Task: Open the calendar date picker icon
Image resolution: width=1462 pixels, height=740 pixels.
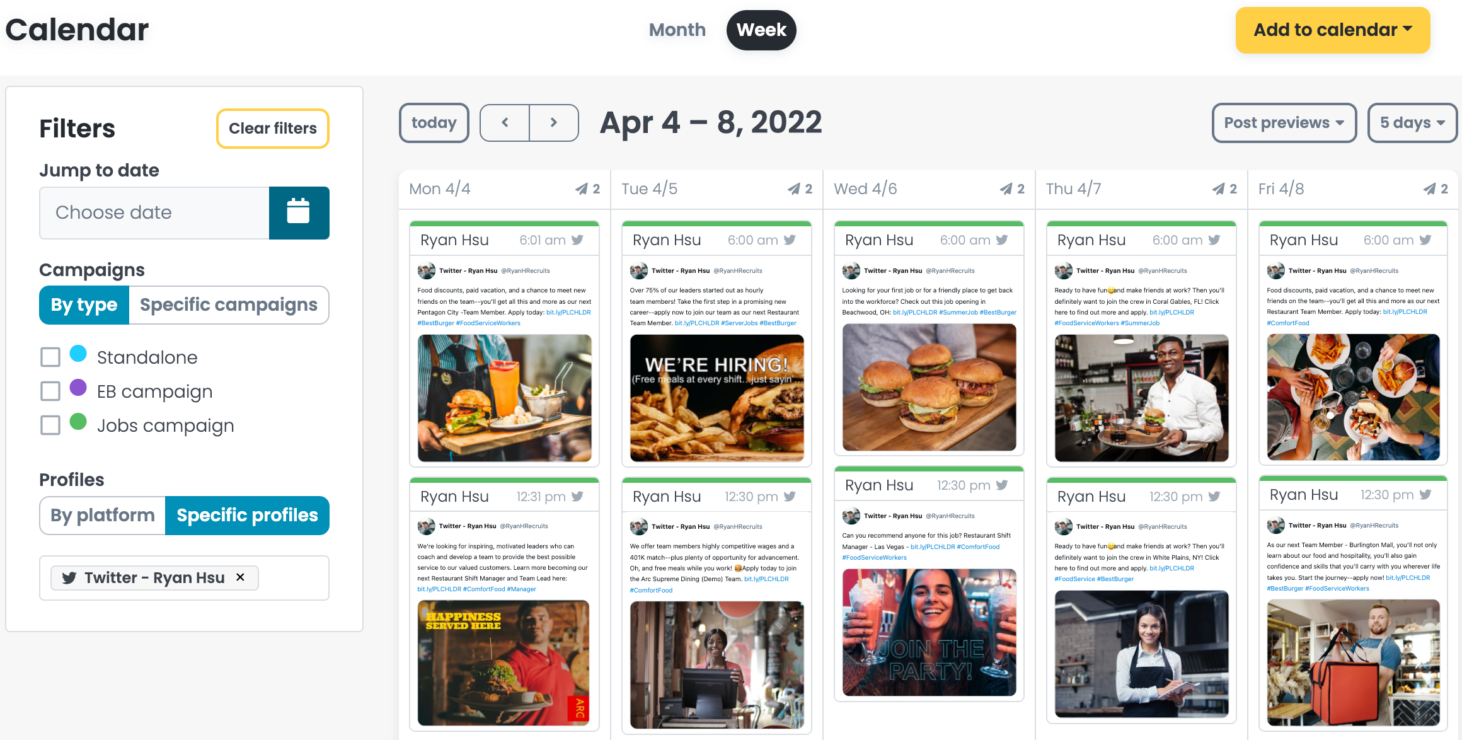Action: tap(299, 212)
